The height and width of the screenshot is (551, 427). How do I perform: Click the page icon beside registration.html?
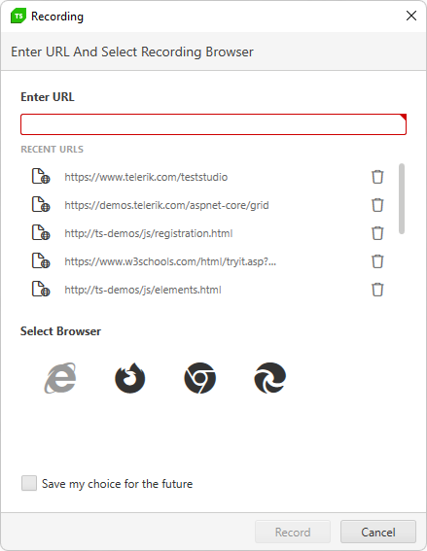41,232
